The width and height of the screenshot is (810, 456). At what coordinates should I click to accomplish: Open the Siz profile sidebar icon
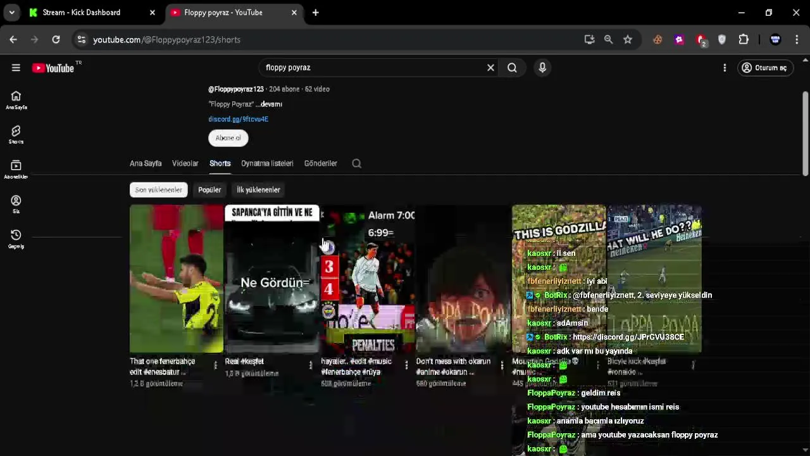16,204
